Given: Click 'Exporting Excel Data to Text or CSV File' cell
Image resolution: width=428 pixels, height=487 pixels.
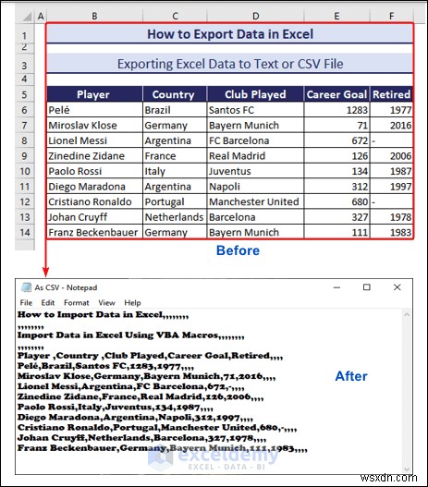Looking at the screenshot, I should pyautogui.click(x=230, y=64).
